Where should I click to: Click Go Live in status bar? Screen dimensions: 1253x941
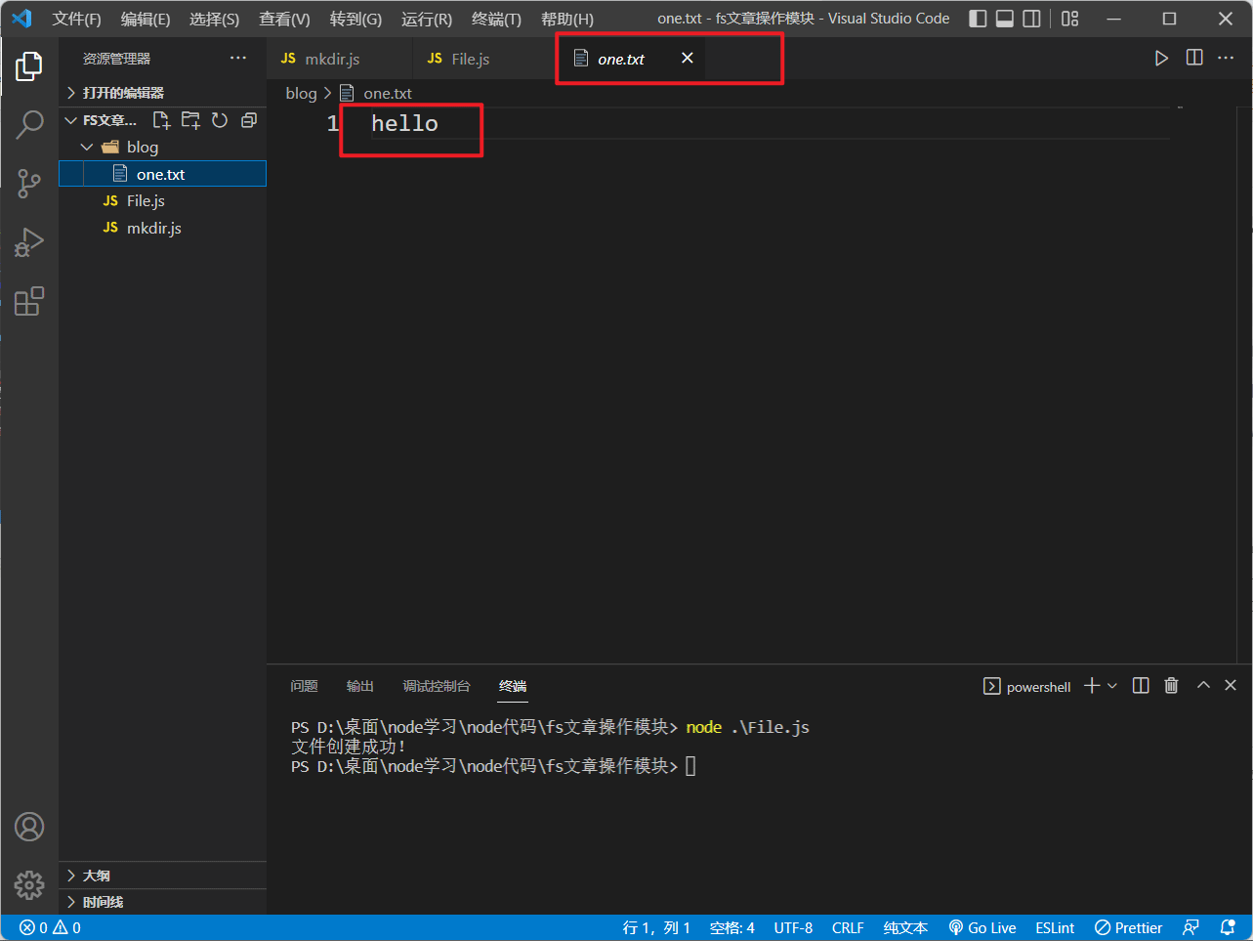click(982, 928)
